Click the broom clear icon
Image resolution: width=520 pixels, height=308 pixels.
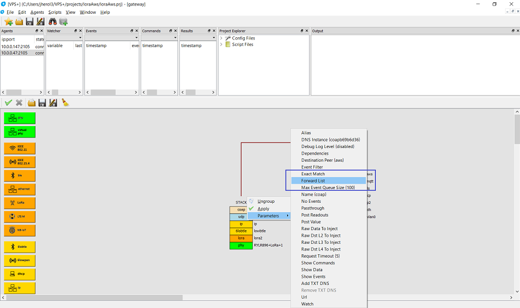click(x=65, y=102)
